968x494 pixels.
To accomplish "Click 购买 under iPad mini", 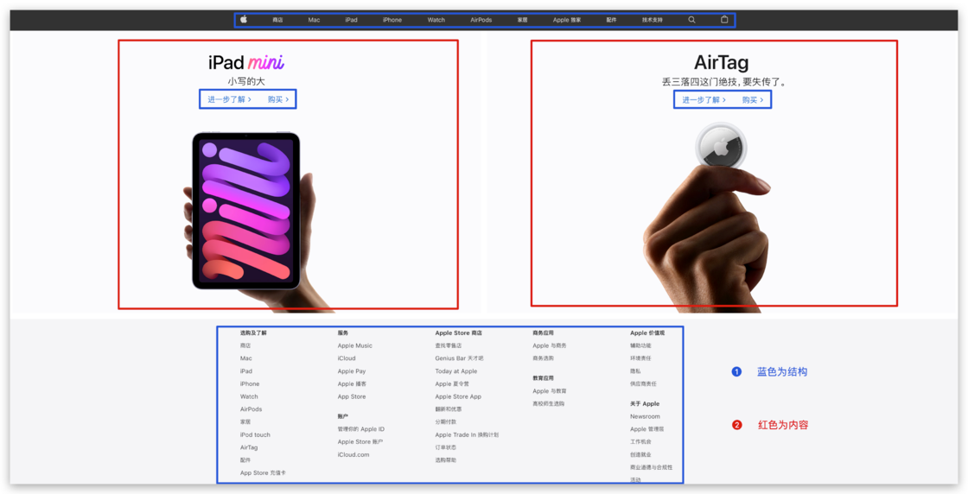I will coord(278,99).
